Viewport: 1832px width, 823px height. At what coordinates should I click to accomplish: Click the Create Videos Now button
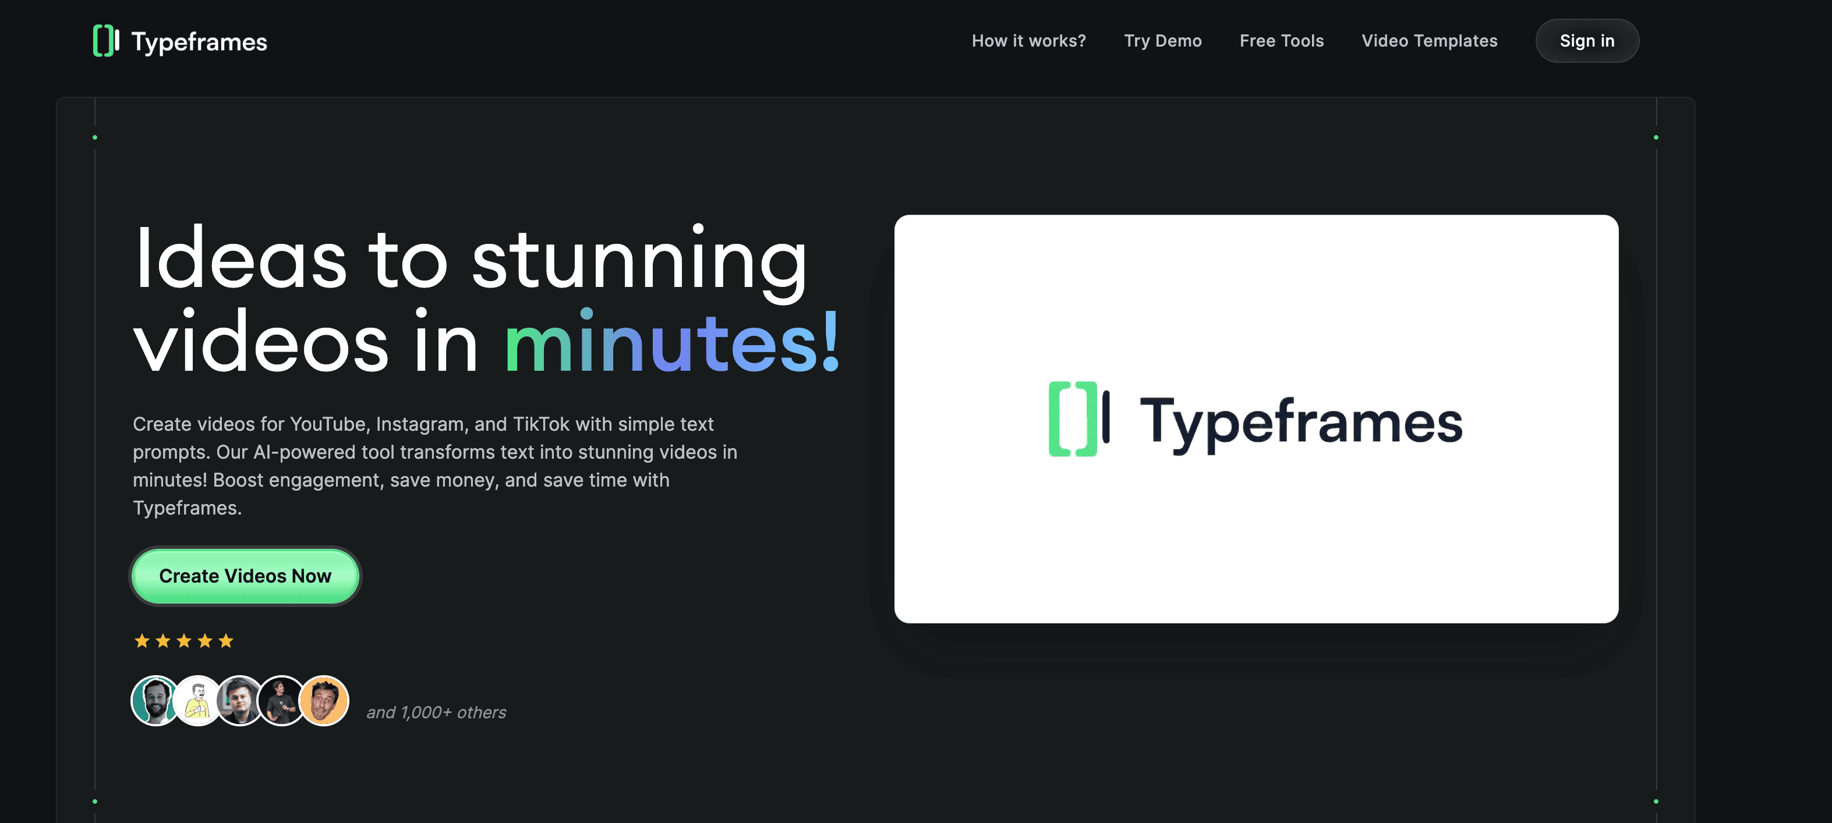(x=245, y=576)
